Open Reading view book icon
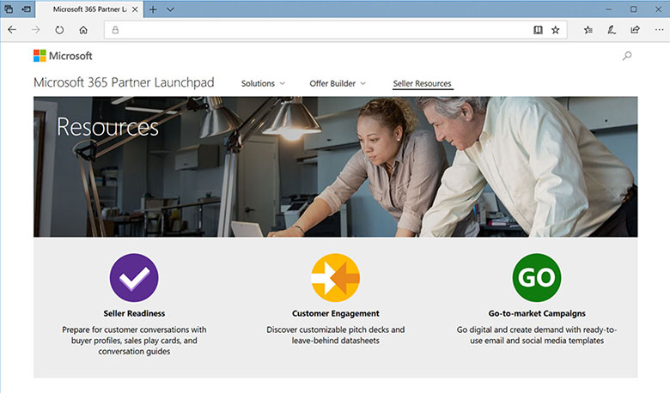Viewport: 670px width, 399px height. pyautogui.click(x=538, y=30)
